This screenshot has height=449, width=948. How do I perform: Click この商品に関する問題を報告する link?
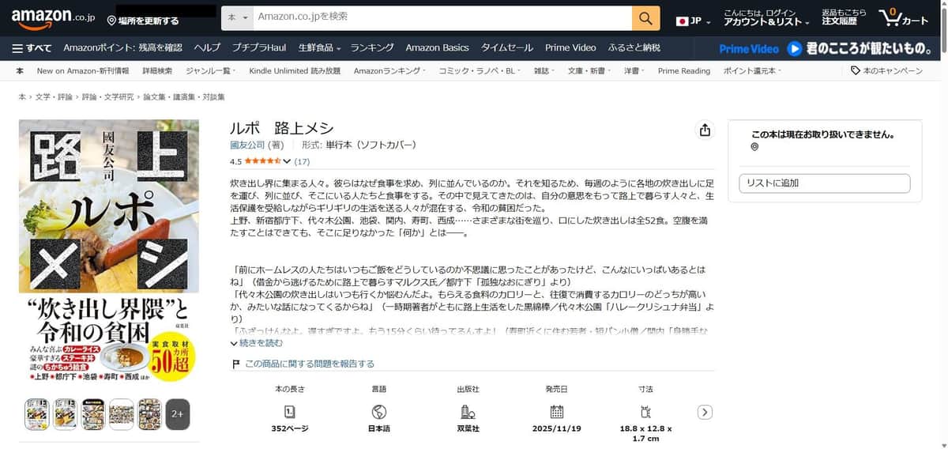tap(310, 364)
